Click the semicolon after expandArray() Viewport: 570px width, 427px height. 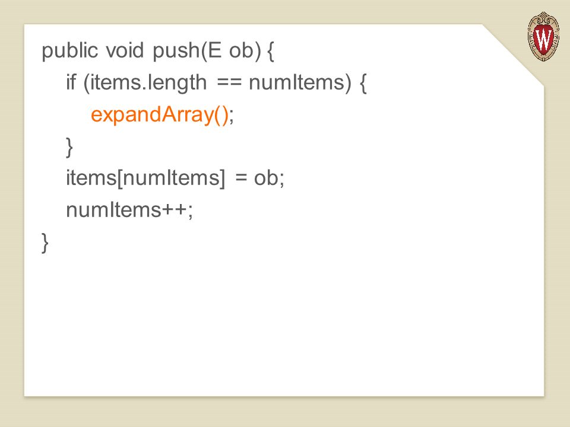(x=232, y=116)
